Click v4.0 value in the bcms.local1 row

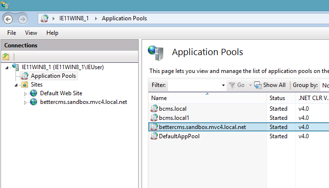point(303,118)
